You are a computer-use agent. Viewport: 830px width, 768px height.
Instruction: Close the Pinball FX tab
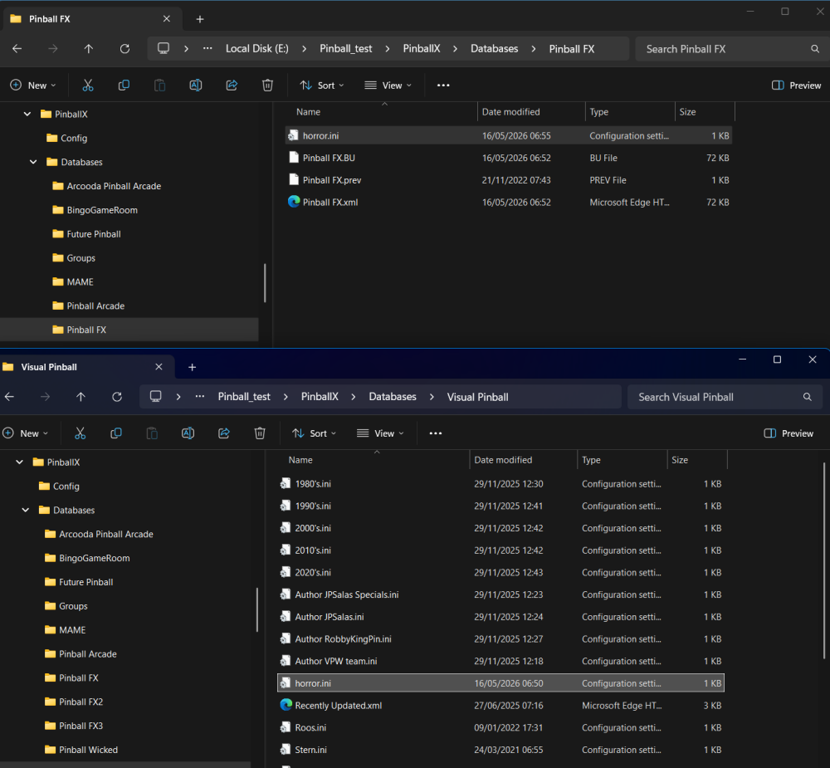tap(167, 19)
